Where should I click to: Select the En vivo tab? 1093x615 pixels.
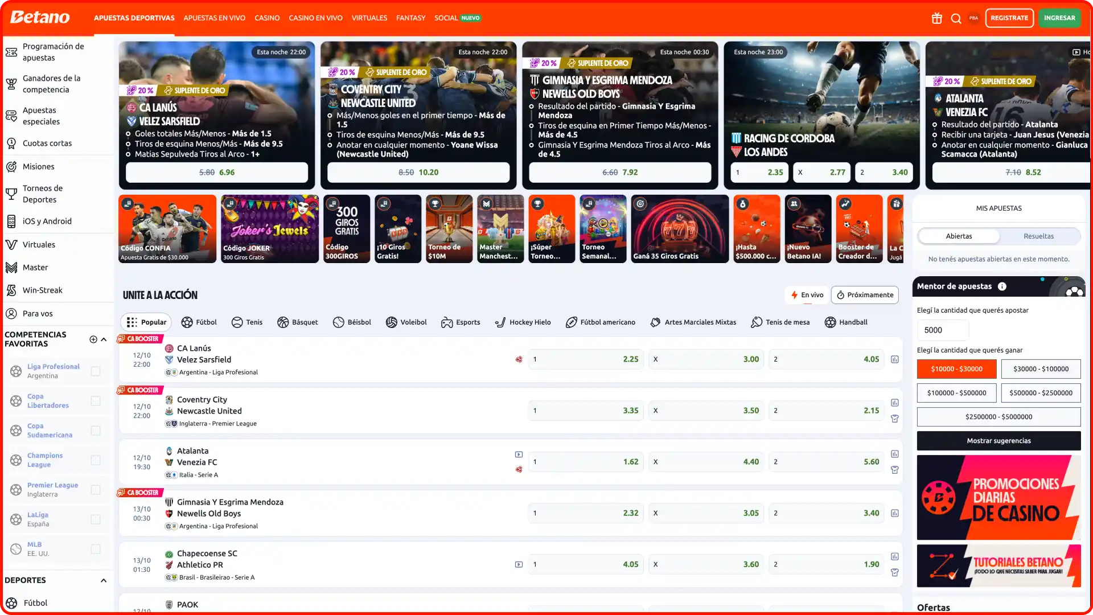coord(807,295)
